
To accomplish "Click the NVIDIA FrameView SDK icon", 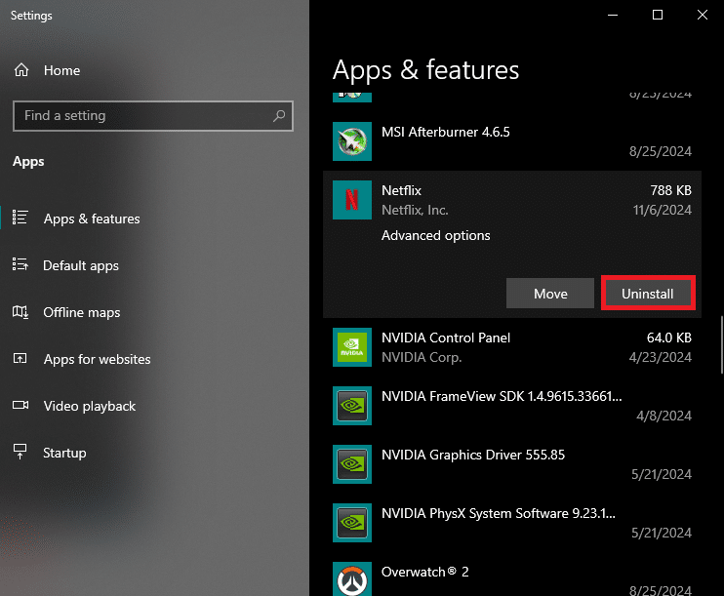I will point(351,406).
